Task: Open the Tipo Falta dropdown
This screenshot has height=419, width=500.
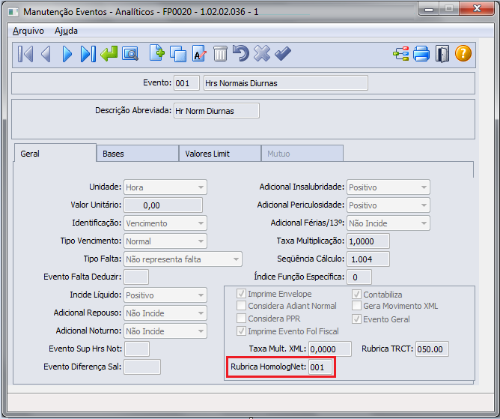Action: click(183, 259)
